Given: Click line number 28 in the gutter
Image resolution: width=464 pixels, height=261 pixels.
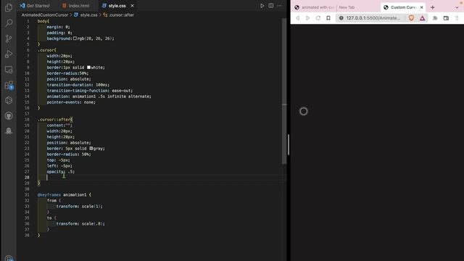Looking at the screenshot, I should pyautogui.click(x=27, y=177).
